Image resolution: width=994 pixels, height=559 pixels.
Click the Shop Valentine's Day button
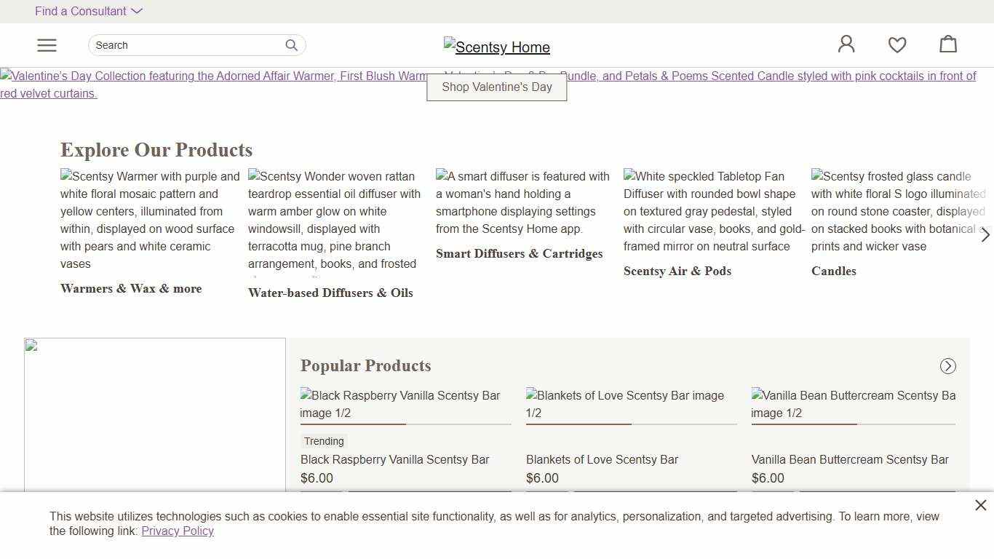[x=497, y=87]
